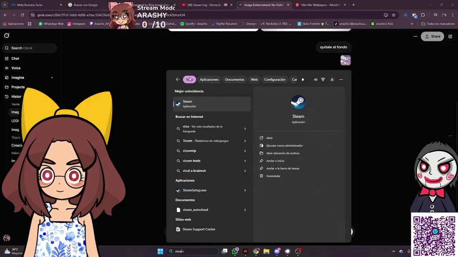Open Todos los marcadores folder
458x257 pixels.
click(438, 24)
